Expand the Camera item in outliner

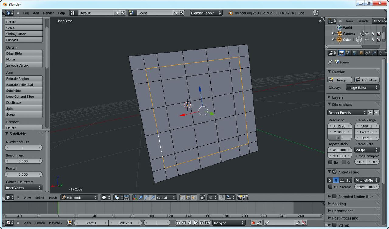[x=333, y=33]
